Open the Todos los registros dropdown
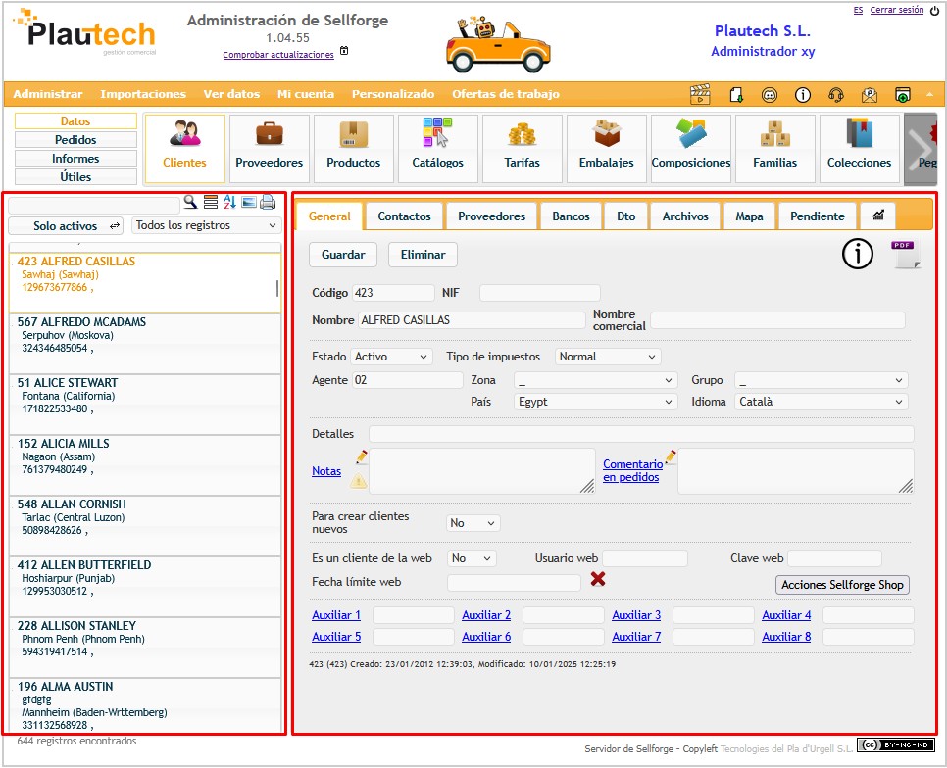 [206, 225]
